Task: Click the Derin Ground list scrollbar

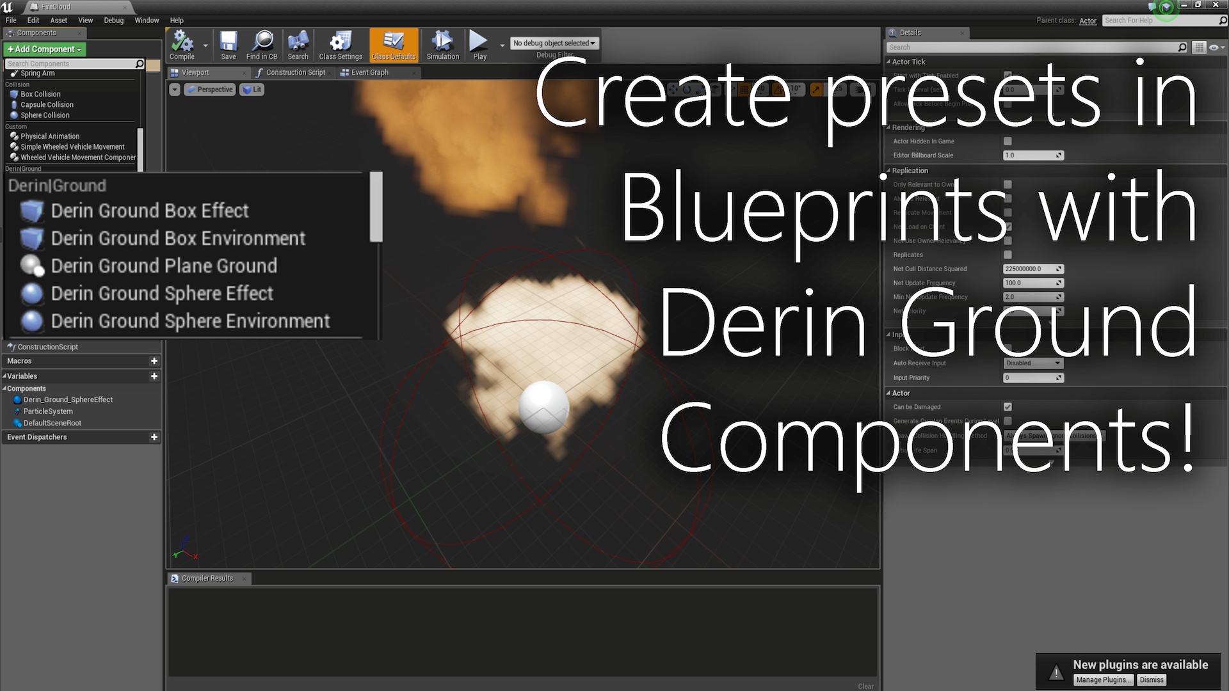Action: 376,207
